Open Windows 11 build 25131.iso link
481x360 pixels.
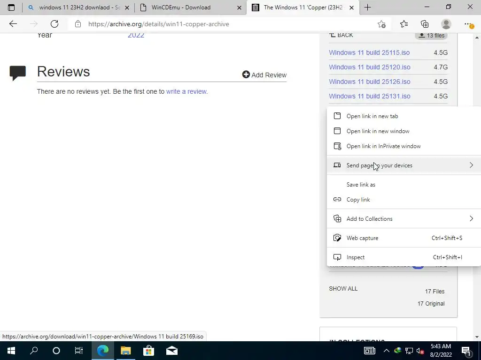pyautogui.click(x=370, y=96)
